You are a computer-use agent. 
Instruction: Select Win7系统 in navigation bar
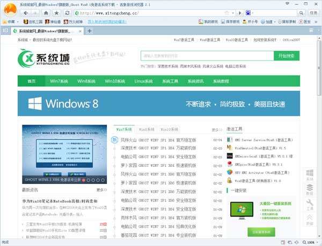58,81
